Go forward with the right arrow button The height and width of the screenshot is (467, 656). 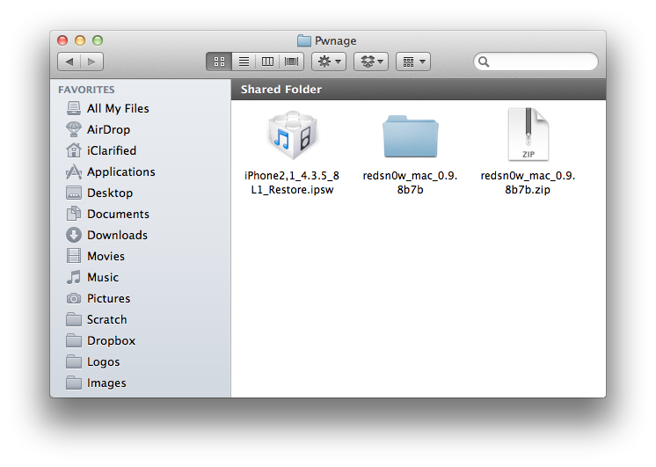91,62
